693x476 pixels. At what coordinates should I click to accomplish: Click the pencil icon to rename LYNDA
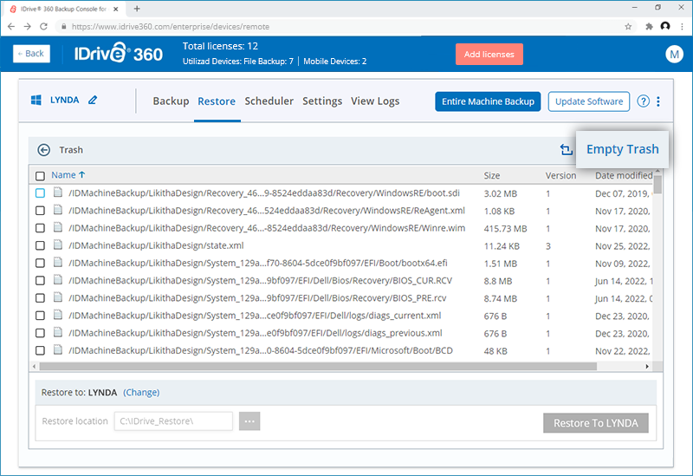coord(93,100)
